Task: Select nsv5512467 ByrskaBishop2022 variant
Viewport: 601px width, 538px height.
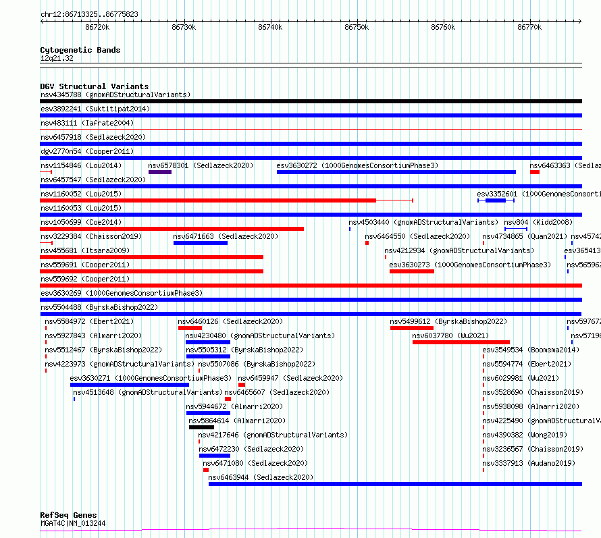Action: (103, 350)
